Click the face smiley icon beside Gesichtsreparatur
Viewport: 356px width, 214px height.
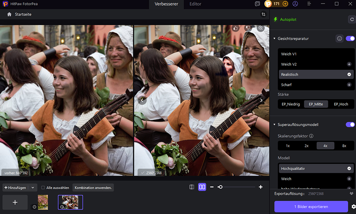pyautogui.click(x=340, y=39)
